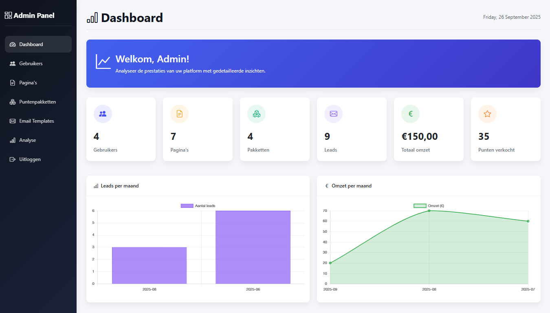Open Puntenpakketten from the sidebar
The image size is (550, 313).
[x=37, y=102]
